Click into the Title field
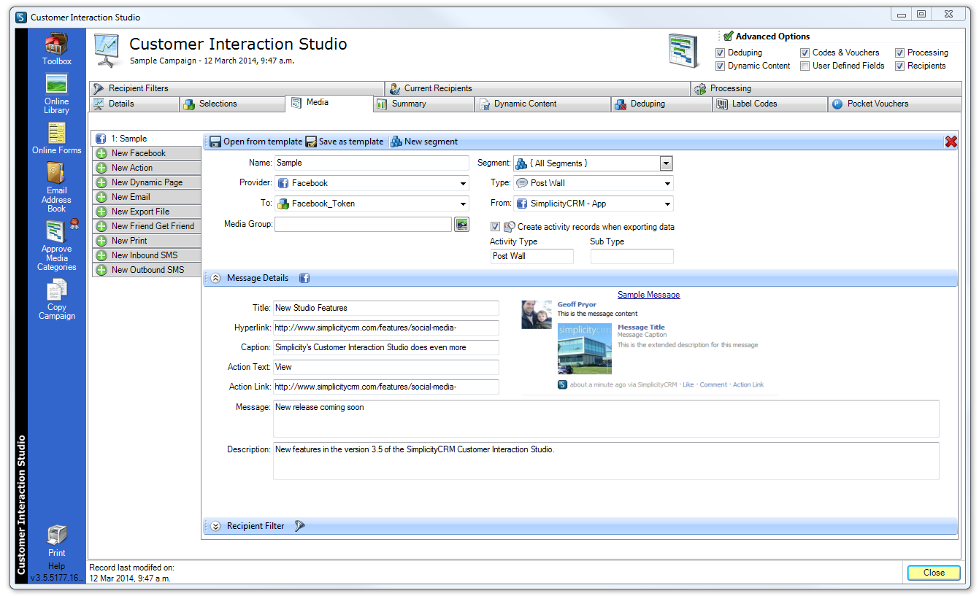The image size is (979, 596). 386,308
